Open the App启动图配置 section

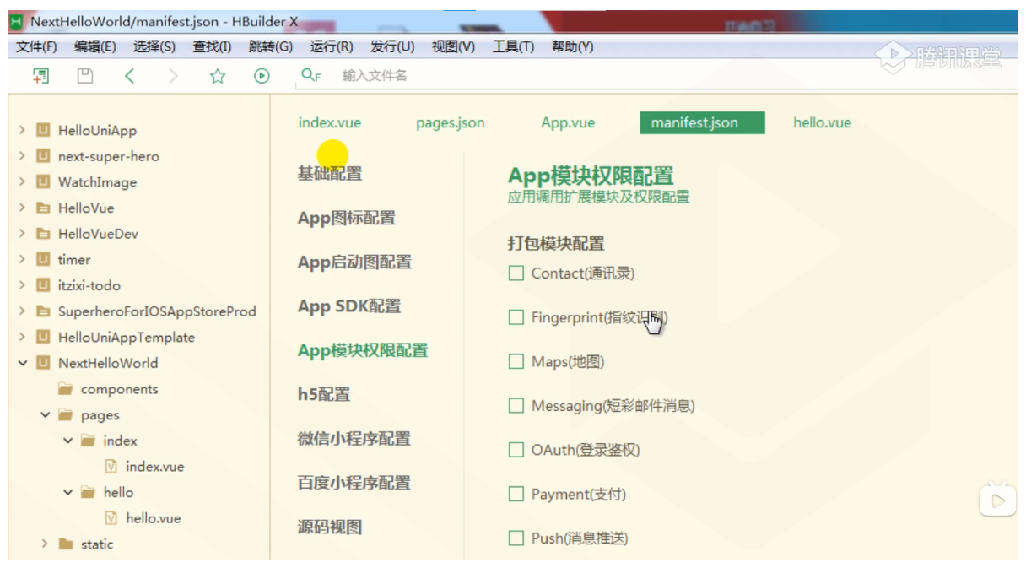pyautogui.click(x=355, y=262)
